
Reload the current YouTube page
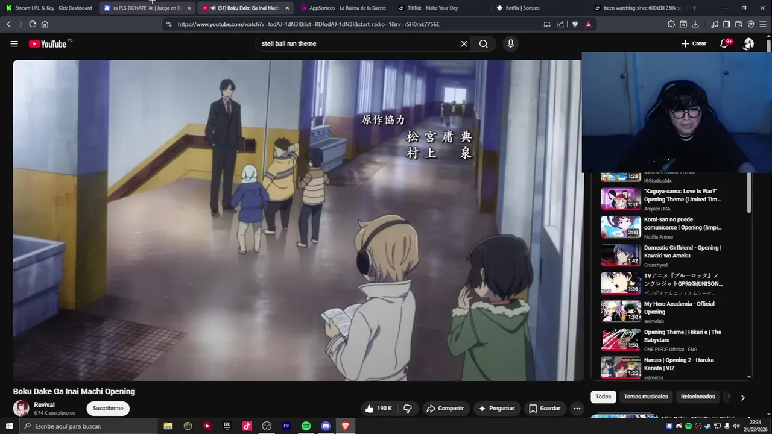pos(33,24)
